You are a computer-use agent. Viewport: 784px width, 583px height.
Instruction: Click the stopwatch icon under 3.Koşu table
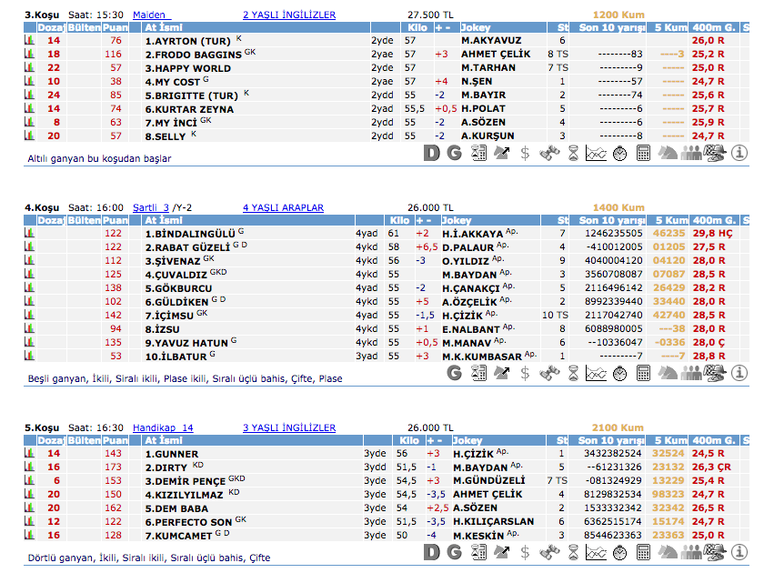pos(619,153)
